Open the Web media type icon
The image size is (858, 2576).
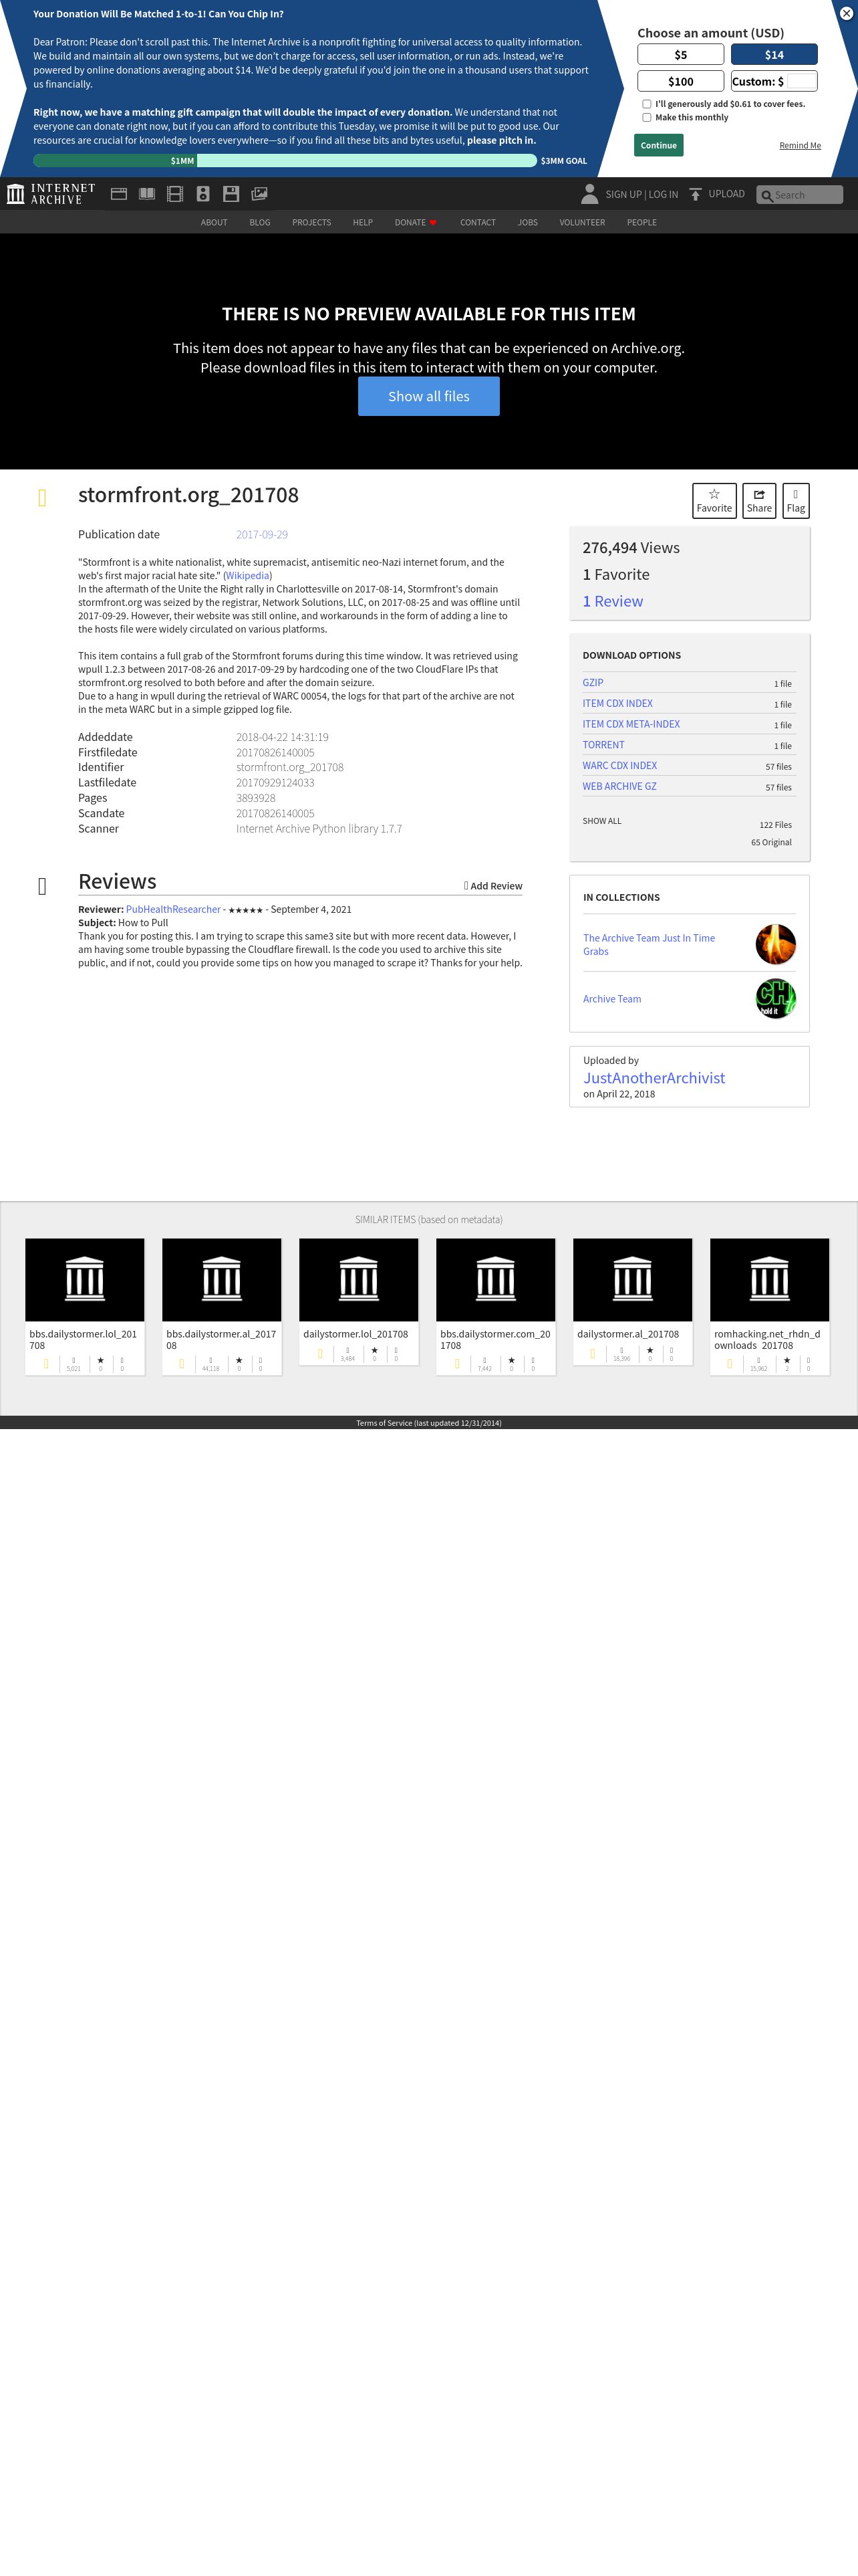[x=119, y=194]
